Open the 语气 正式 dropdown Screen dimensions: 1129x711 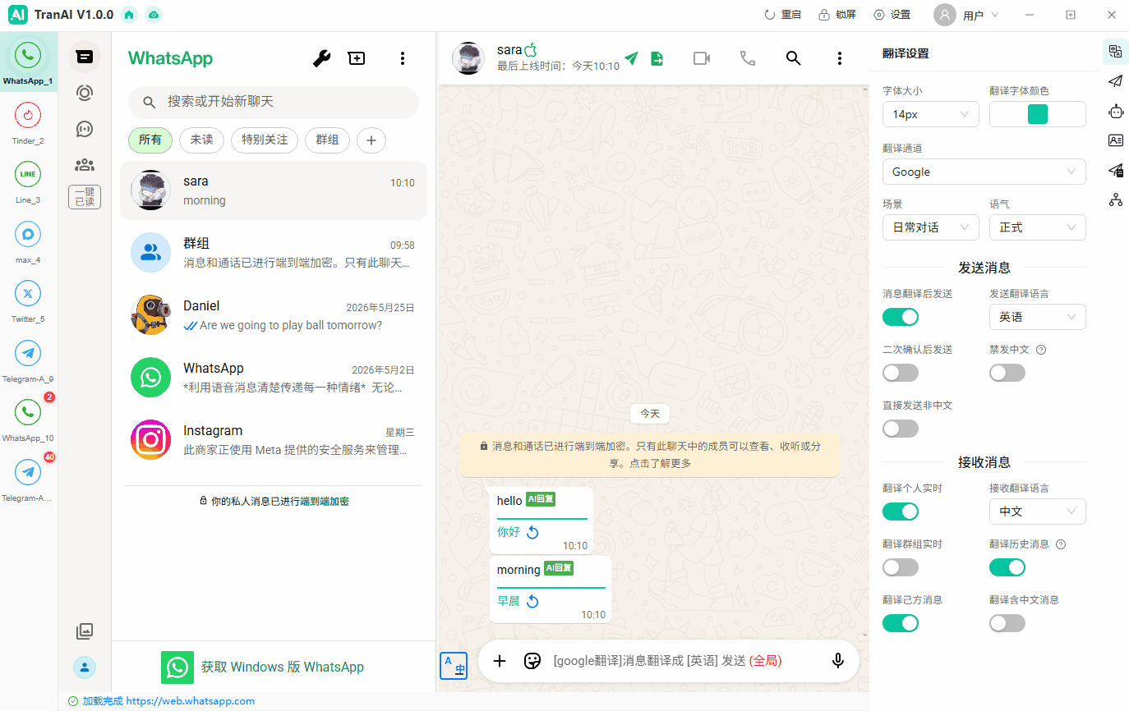click(x=1038, y=227)
